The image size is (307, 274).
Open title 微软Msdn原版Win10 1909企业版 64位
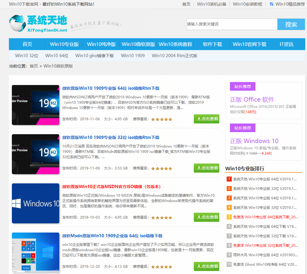pyautogui.click(x=112, y=236)
